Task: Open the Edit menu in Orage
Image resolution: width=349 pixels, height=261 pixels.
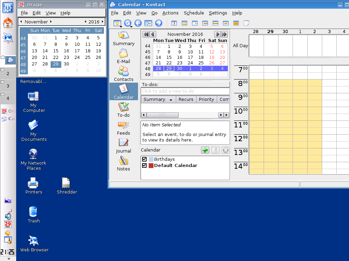Action: pos(36,13)
